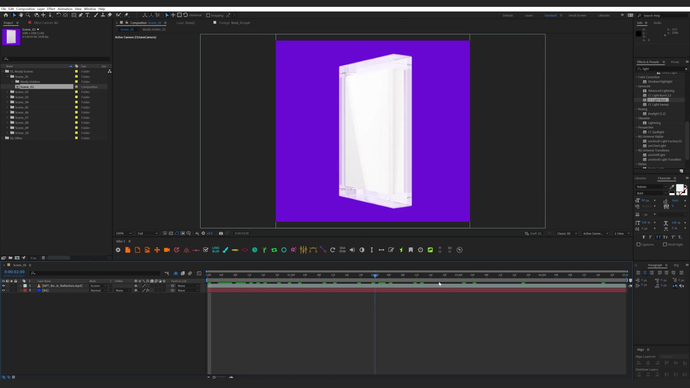The height and width of the screenshot is (388, 690).
Task: Hide the NFT Reflection layer visibility
Action: [4, 286]
